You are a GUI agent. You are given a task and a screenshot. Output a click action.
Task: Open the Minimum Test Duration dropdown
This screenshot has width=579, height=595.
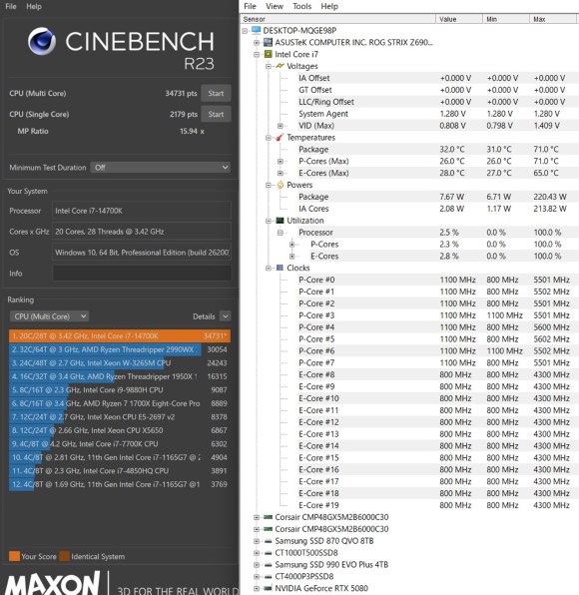coord(160,168)
